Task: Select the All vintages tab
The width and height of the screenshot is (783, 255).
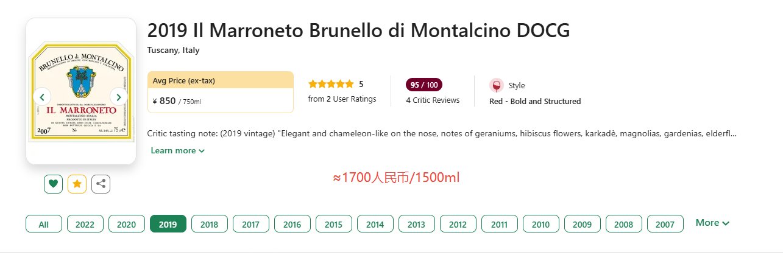Action: pyautogui.click(x=44, y=224)
